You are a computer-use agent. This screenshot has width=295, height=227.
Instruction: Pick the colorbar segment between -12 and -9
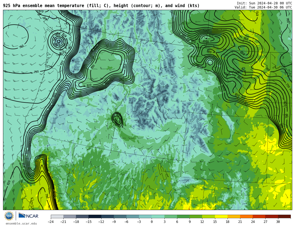(x=107, y=216)
